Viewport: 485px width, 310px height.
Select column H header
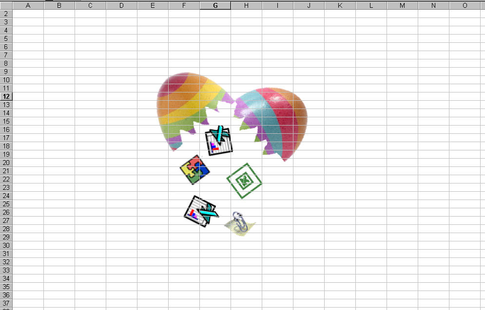[x=247, y=5]
